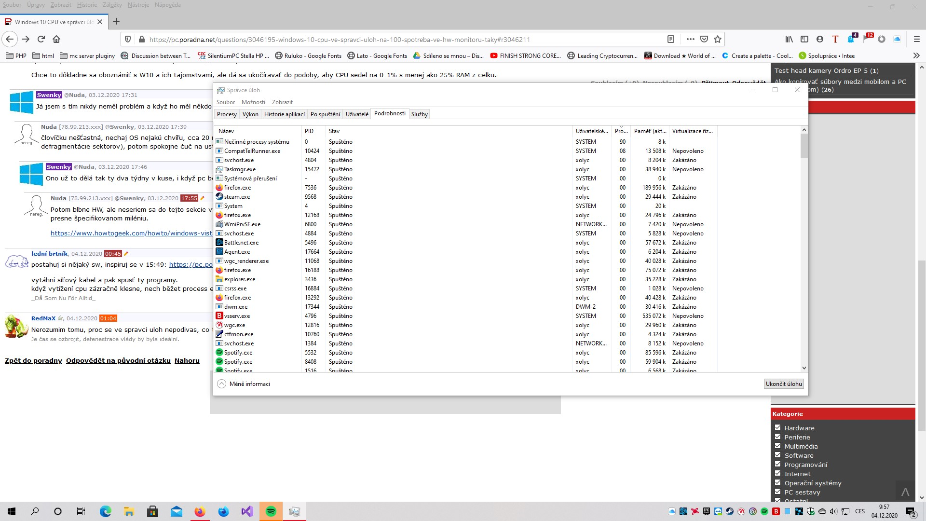
Task: Click the task manager list scrollbar thumb
Action: click(804, 146)
